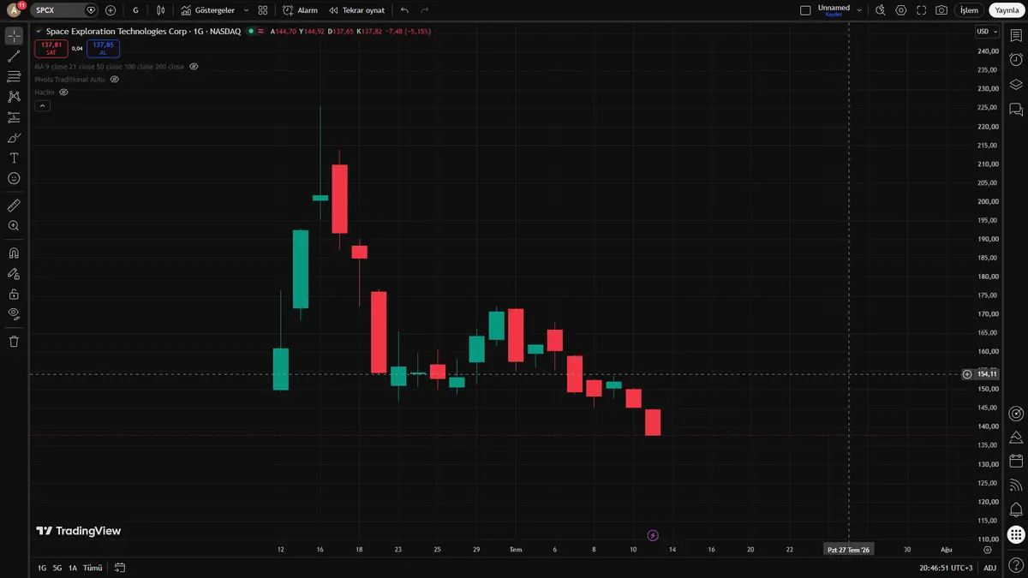The height and width of the screenshot is (578, 1028).
Task: Change the candlestick chart type
Action: [x=160, y=10]
